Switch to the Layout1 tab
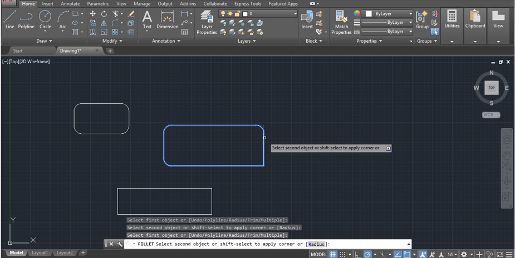Image resolution: width=515 pixels, height=258 pixels. point(39,253)
